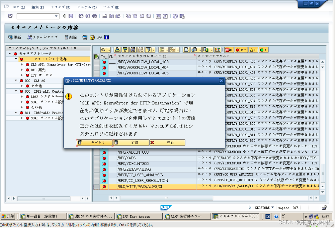Click the 削除 delete trash icon
This screenshot has height=228, width=335.
point(66,37)
